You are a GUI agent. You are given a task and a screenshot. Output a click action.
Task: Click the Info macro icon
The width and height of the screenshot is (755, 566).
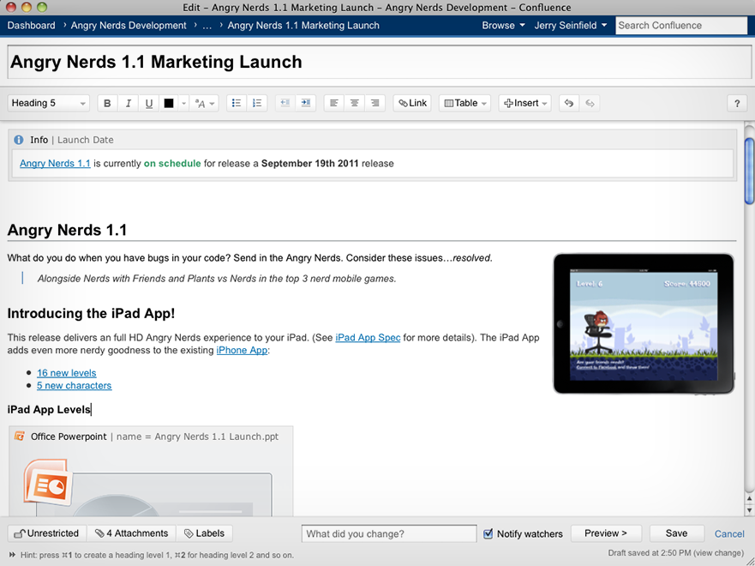18,140
